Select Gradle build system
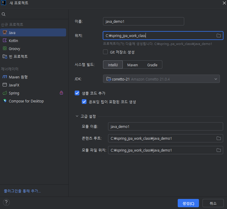Screen dimensions: 227x209 tap(152, 65)
